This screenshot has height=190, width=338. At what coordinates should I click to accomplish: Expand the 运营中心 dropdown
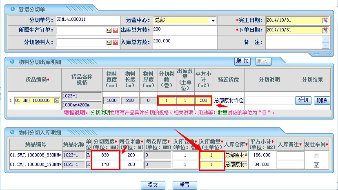pyautogui.click(x=213, y=20)
